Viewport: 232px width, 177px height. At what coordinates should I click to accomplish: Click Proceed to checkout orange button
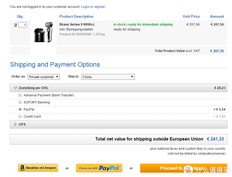coord(183,168)
